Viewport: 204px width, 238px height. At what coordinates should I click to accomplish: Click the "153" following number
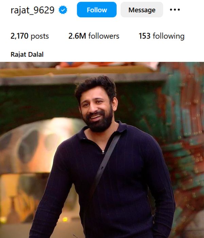144,36
